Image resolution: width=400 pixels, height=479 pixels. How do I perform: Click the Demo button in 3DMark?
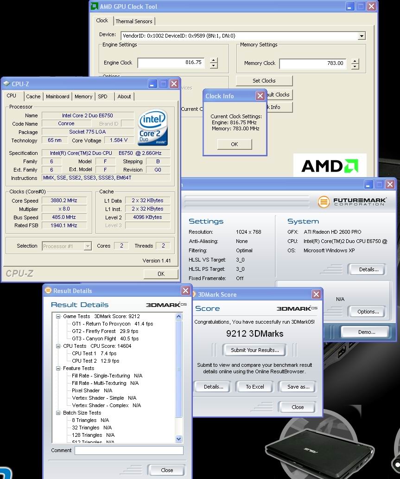(367, 332)
